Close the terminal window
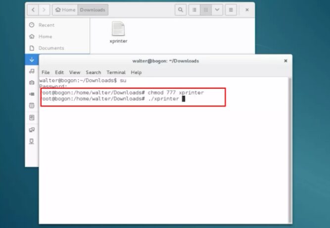 (285, 61)
